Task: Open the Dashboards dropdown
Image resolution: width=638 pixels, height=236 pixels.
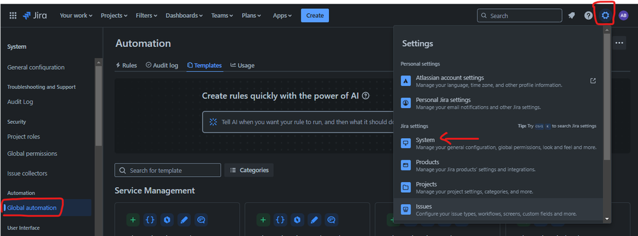Action: [184, 15]
